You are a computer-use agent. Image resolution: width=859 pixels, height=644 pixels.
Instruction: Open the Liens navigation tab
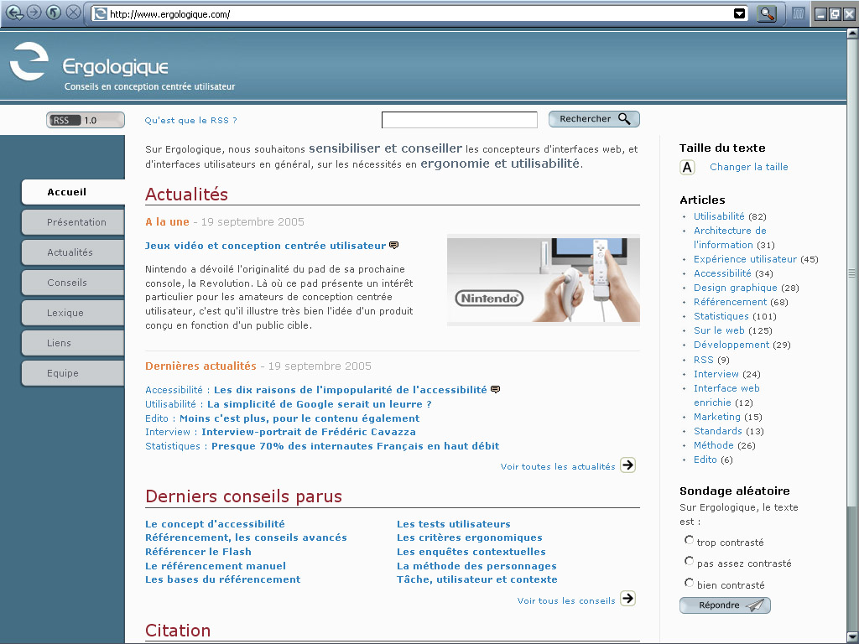click(x=74, y=343)
